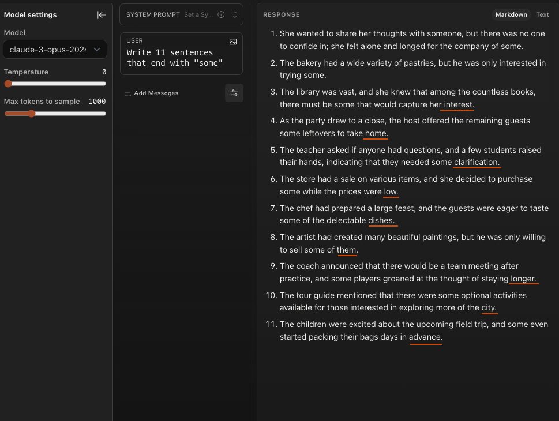Click the Temperature slider handle

click(8, 84)
